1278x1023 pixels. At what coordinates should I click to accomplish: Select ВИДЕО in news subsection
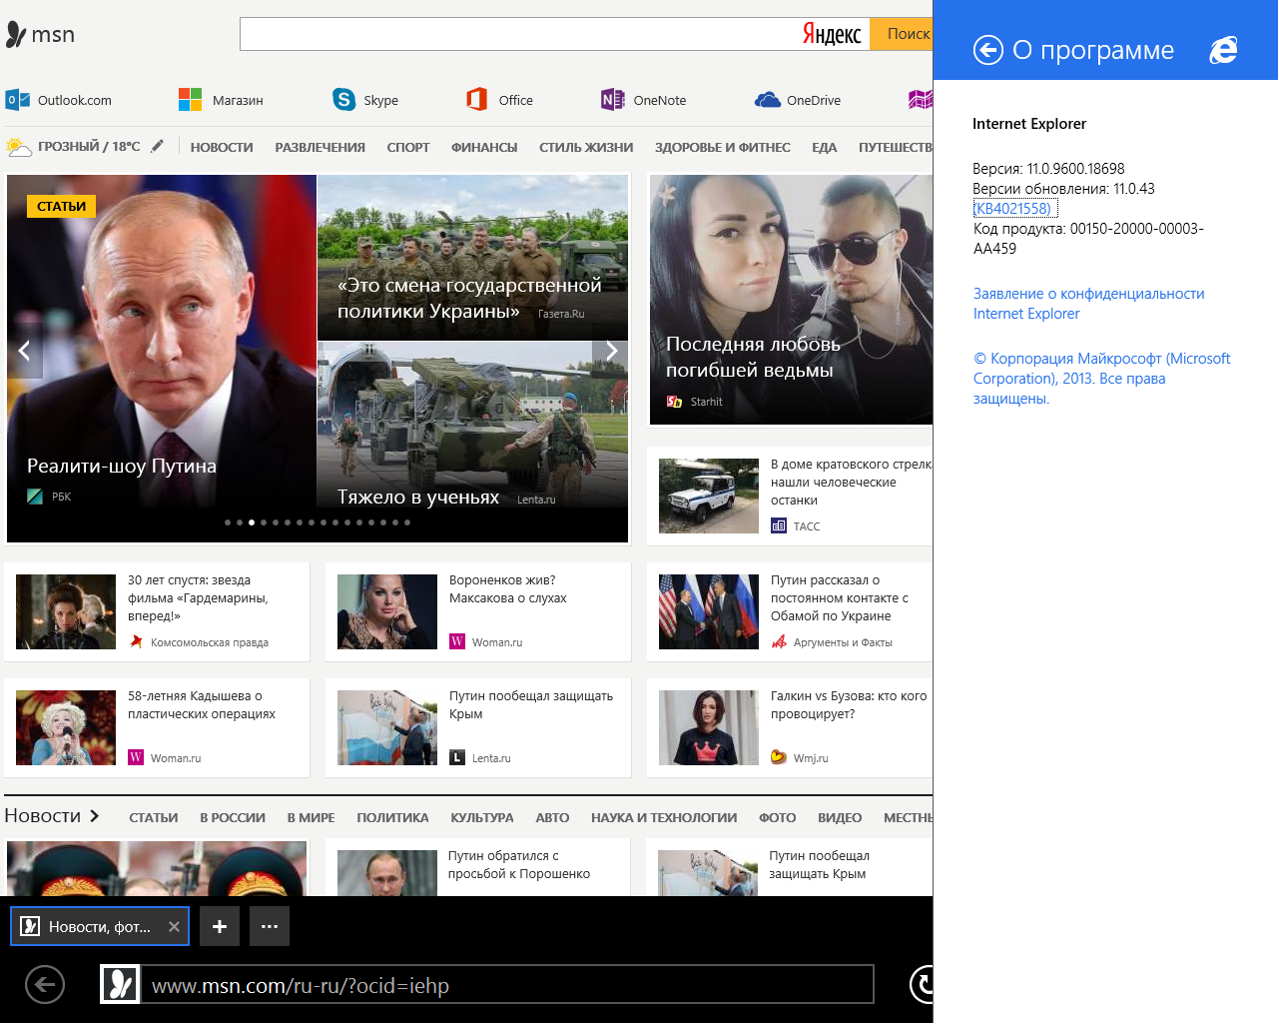point(840,817)
